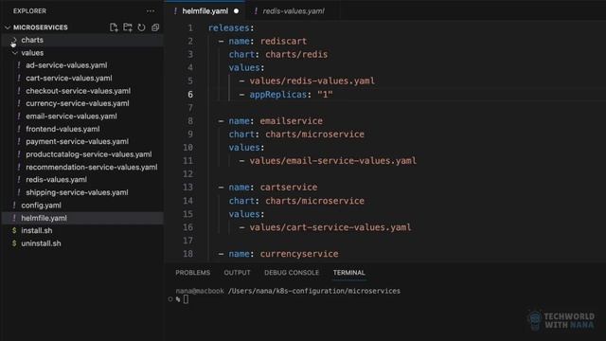The height and width of the screenshot is (341, 606).
Task: Click line number 13 in the gutter
Action: click(187, 188)
